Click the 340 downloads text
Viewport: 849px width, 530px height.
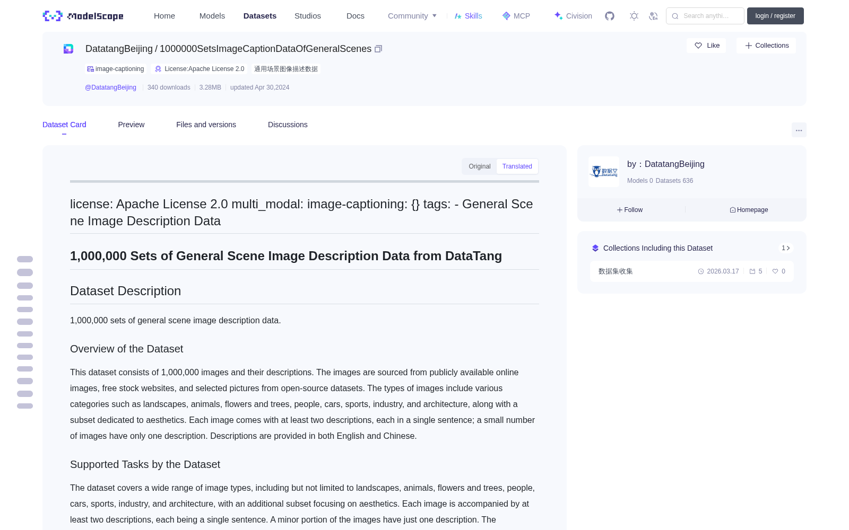pos(169,87)
